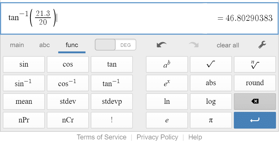Insert a square root symbol
The width and height of the screenshot is (280, 145).
(x=211, y=64)
